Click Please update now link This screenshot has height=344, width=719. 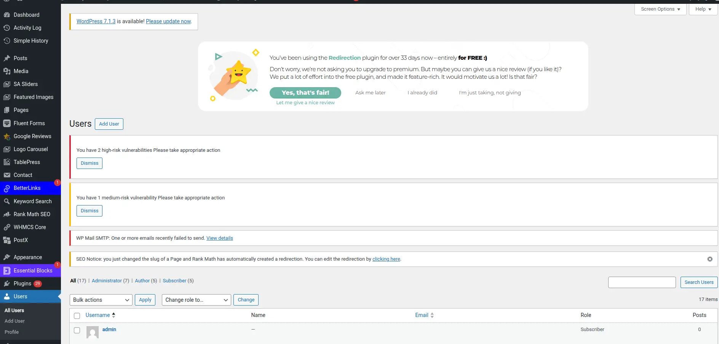tap(168, 21)
